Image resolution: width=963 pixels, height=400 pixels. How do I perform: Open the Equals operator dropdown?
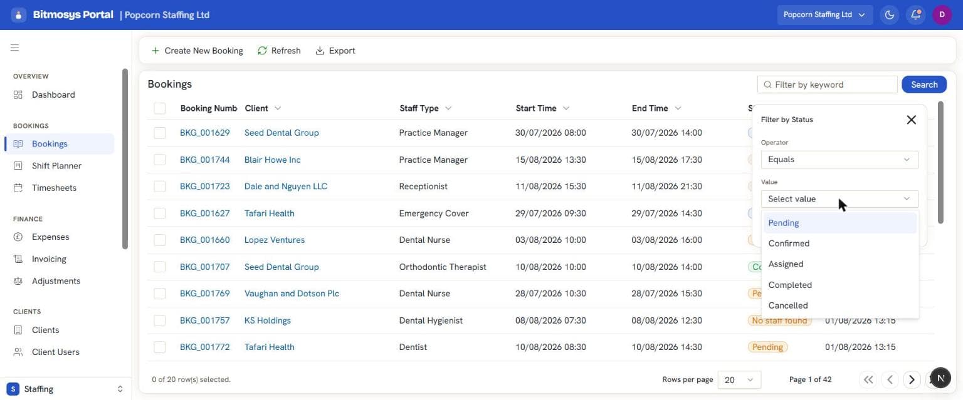pos(839,160)
